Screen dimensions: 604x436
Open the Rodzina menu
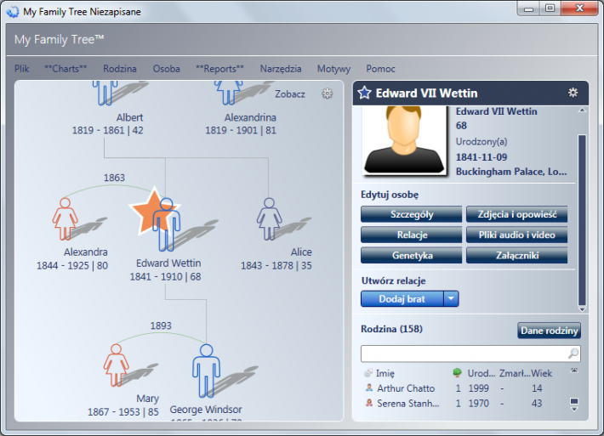coord(120,69)
